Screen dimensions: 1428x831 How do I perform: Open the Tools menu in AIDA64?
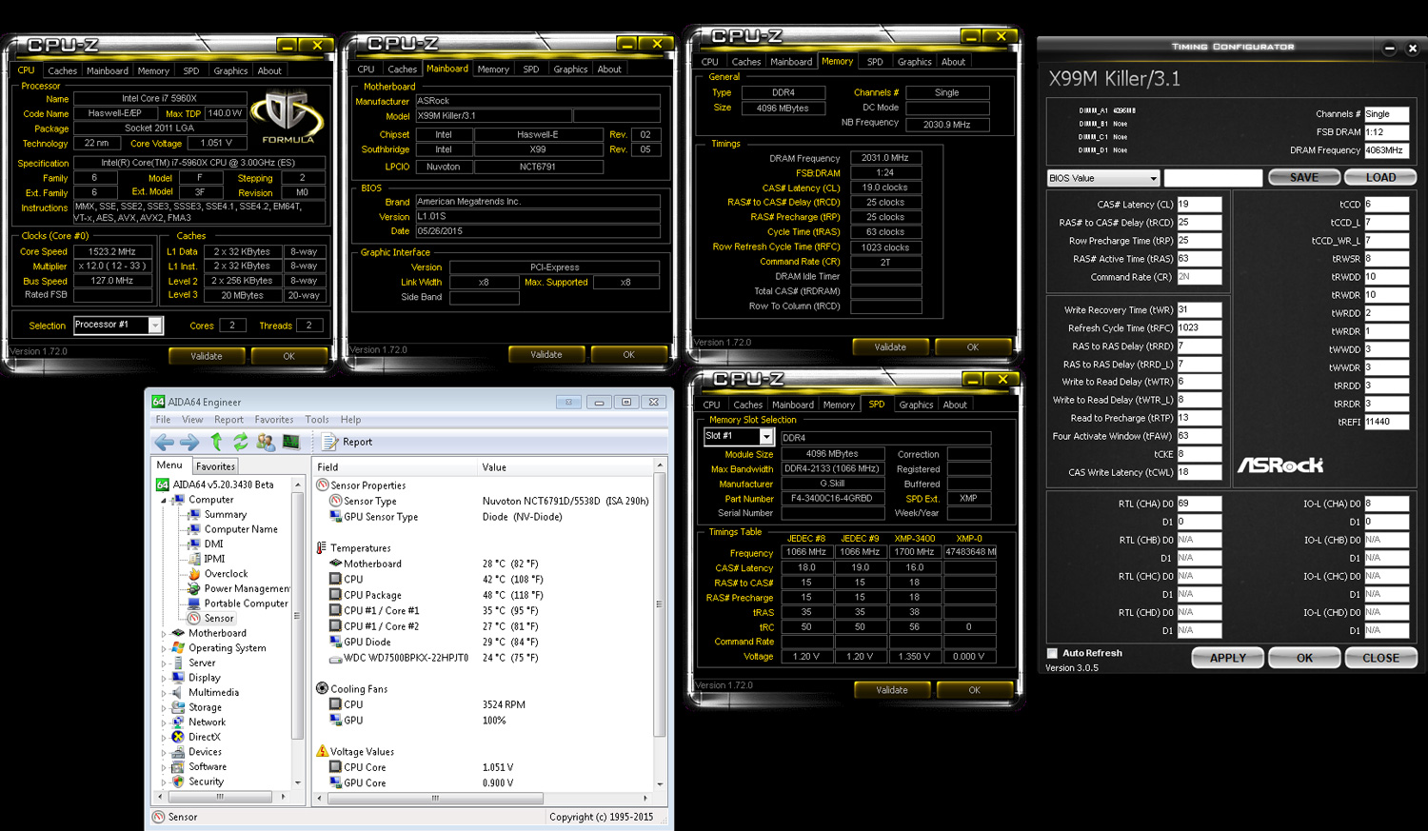(317, 420)
